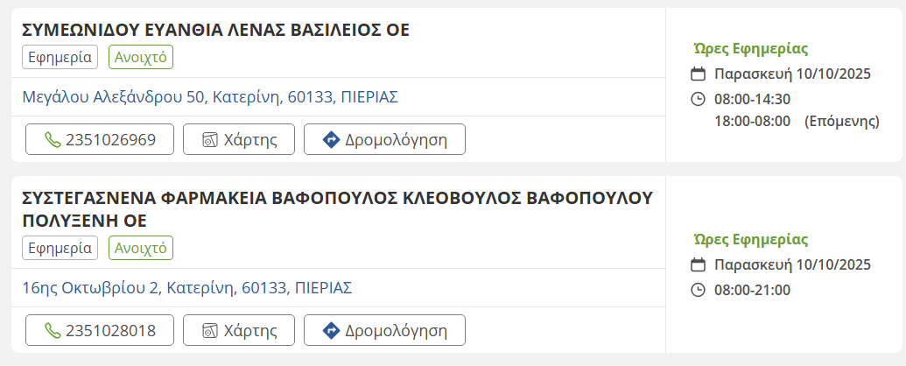Image resolution: width=906 pixels, height=366 pixels.
Task: Get Δρομολόγηση to 16ης Οκτωβρίου 2
Action: coord(384,330)
